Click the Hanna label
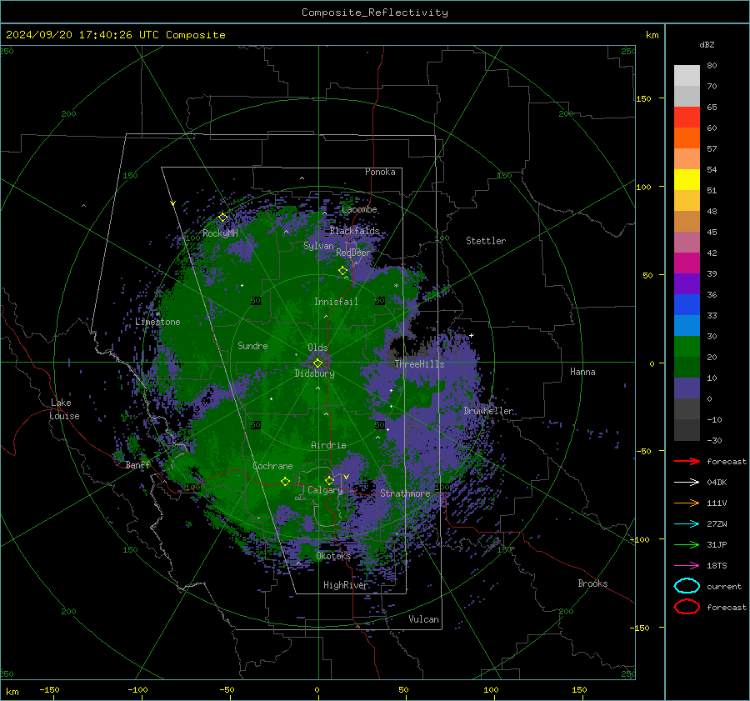 582,372
